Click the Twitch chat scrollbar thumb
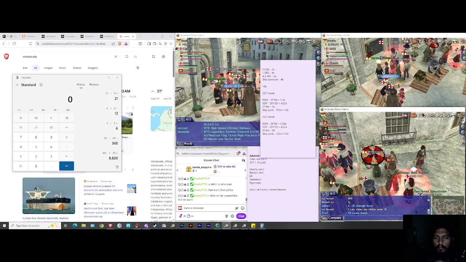466x262 pixels. (246, 199)
